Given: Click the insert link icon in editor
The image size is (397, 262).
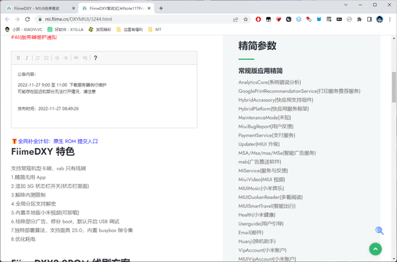Looking at the screenshot, I should pos(76,58).
